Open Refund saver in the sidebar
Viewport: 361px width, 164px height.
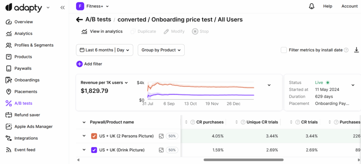click(x=27, y=115)
